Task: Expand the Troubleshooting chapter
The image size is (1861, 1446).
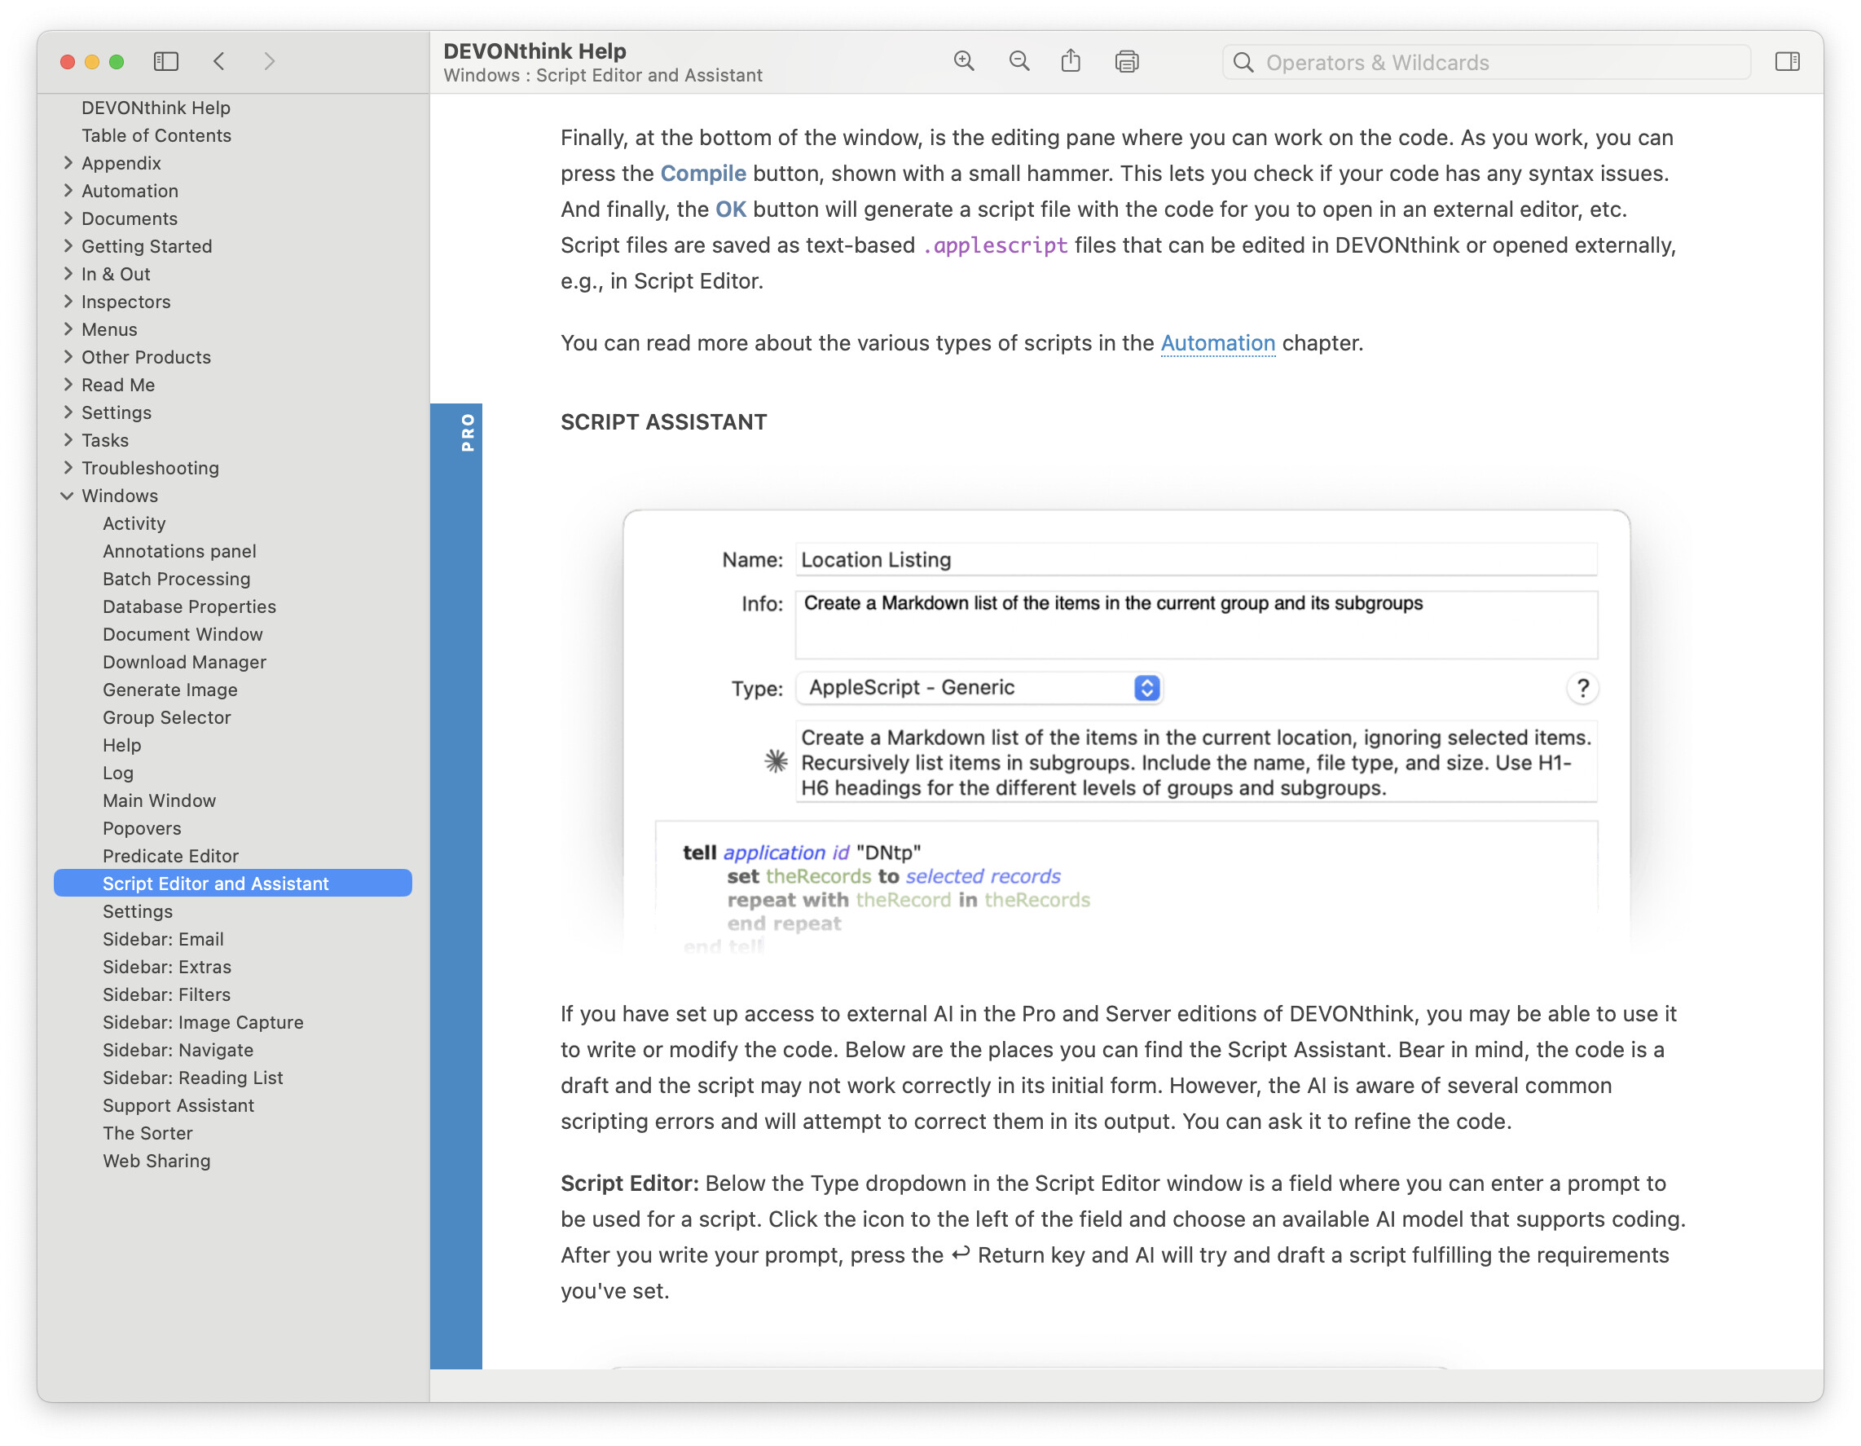Action: click(x=68, y=468)
